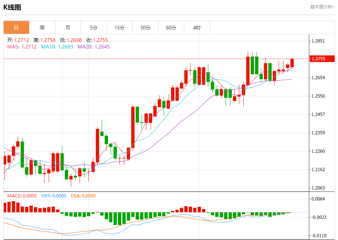Click the -0.0023 MACD axis label
The image size is (338, 240).
click(x=318, y=217)
